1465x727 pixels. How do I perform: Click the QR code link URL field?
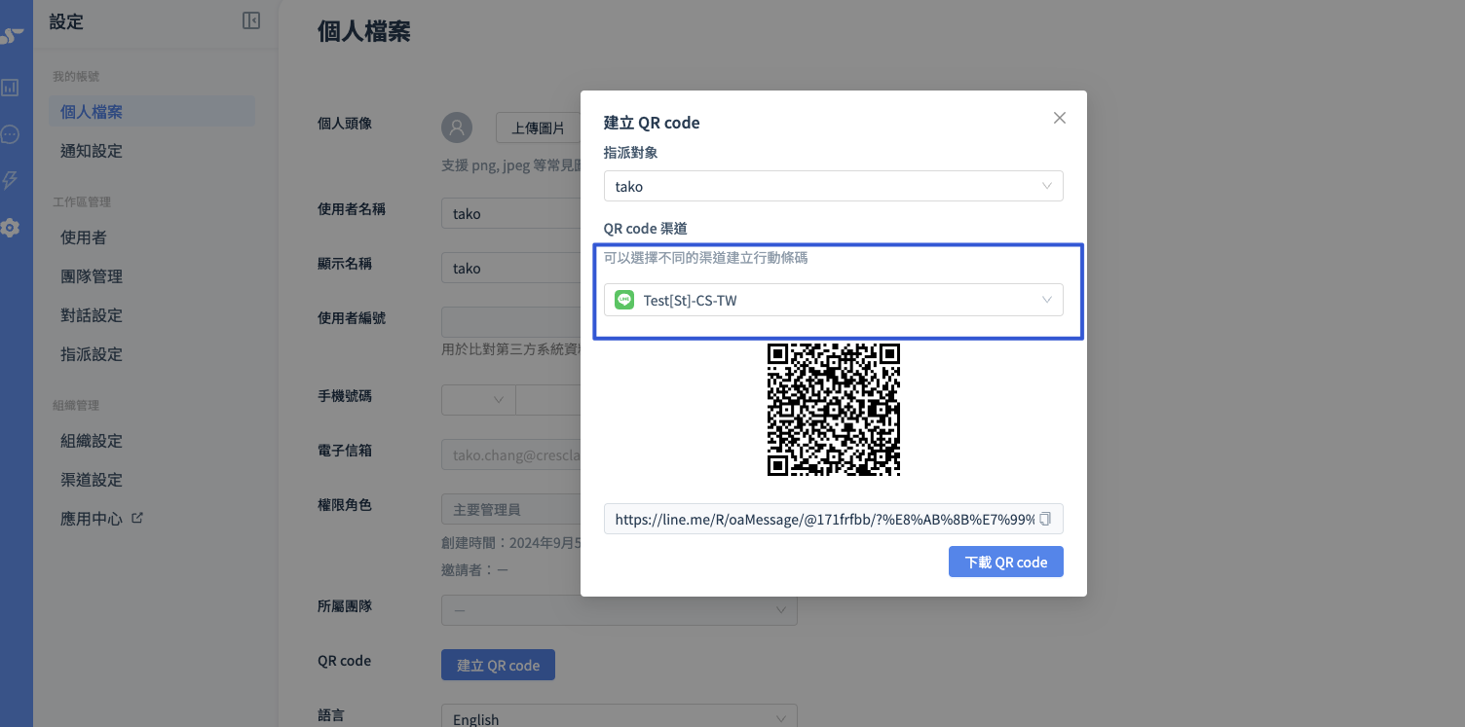click(834, 519)
